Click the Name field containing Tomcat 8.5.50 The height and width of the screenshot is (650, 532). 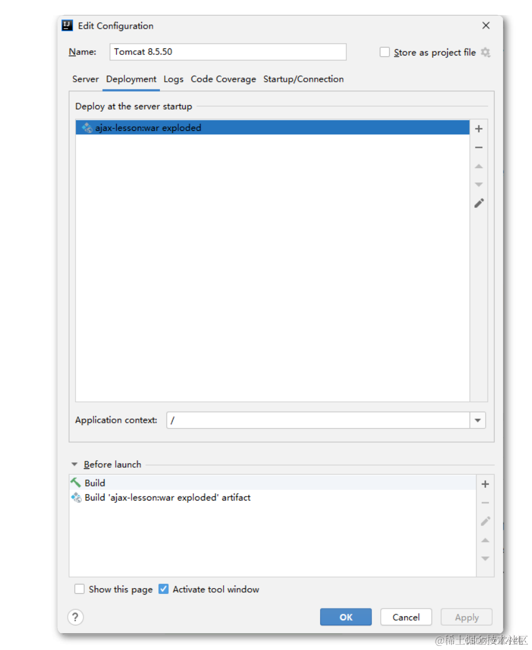click(228, 52)
